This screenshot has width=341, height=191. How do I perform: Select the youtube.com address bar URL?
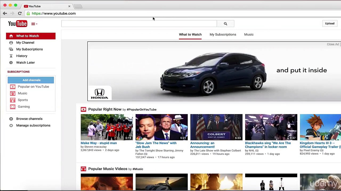54,13
